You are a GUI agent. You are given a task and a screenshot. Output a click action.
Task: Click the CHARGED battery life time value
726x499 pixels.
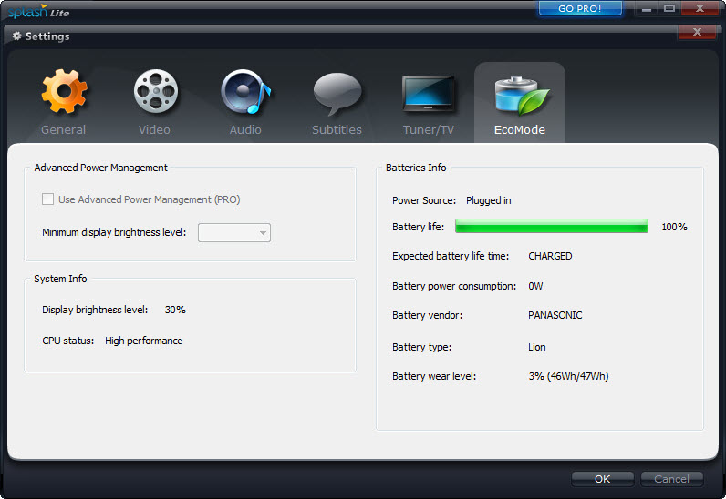550,256
